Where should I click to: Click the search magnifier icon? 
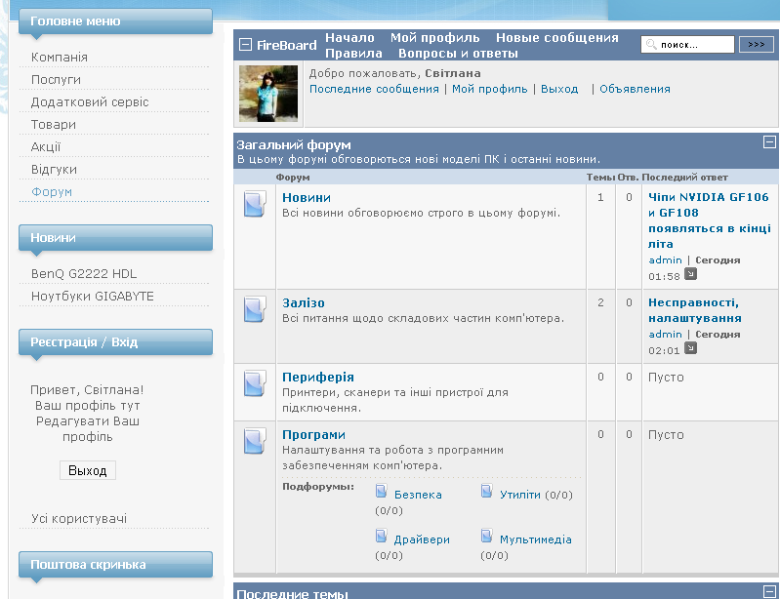click(651, 44)
